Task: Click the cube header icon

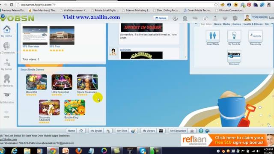Action: pos(235,18)
